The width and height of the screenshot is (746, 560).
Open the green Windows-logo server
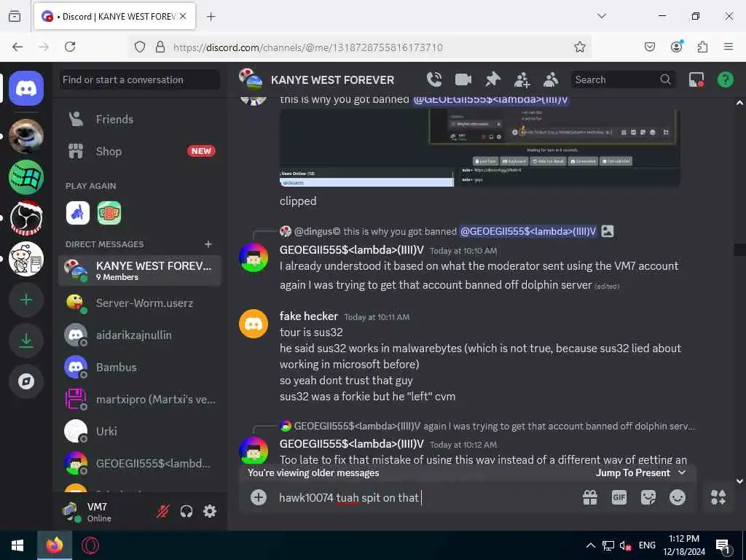point(26,177)
